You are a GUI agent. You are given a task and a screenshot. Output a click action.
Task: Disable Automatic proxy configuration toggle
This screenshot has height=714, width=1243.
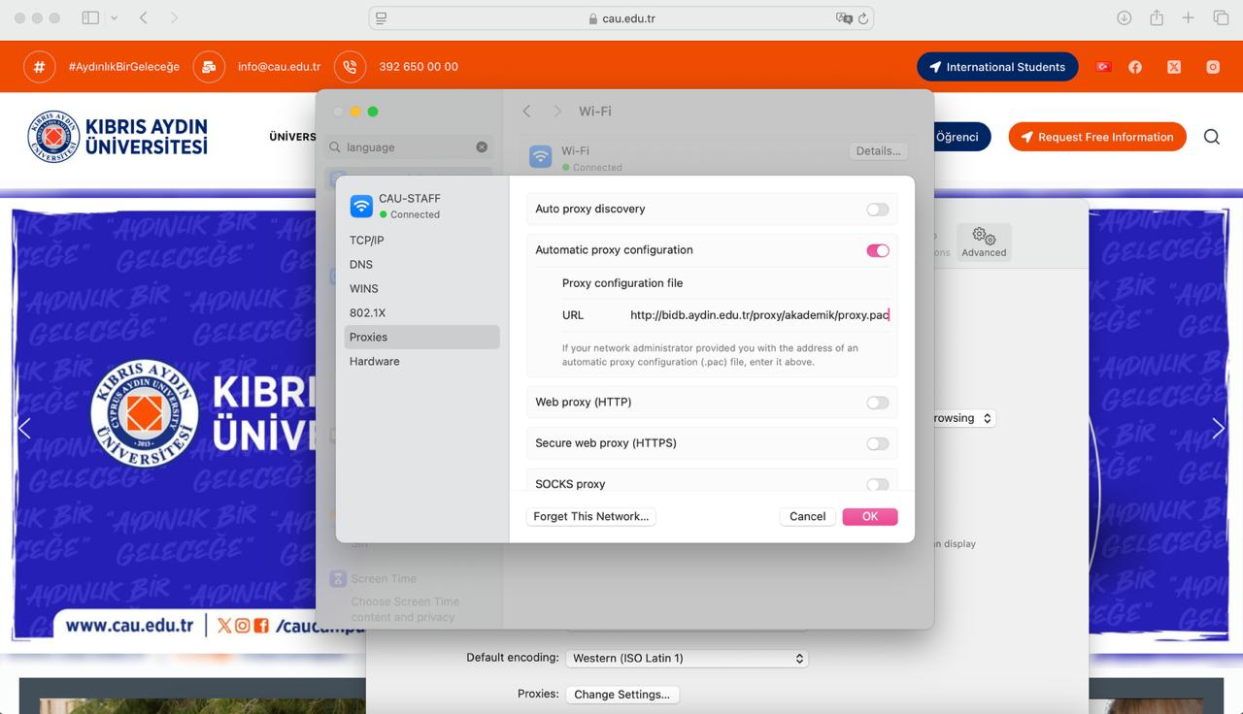pos(877,250)
